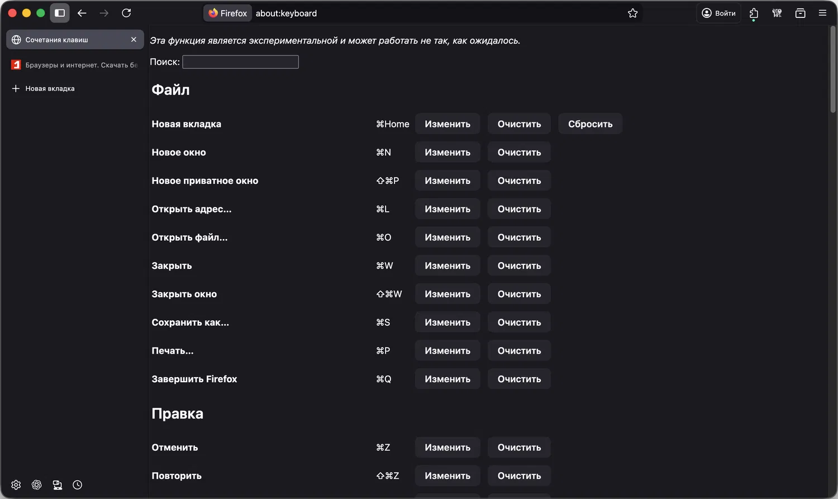The width and height of the screenshot is (838, 499).
Task: Bookmark this page with the star
Action: (632, 13)
